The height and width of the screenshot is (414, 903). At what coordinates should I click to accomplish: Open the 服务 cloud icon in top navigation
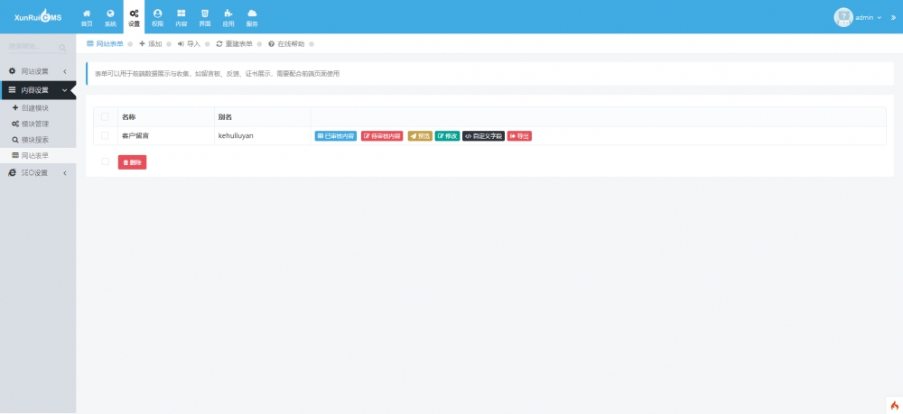coord(252,17)
